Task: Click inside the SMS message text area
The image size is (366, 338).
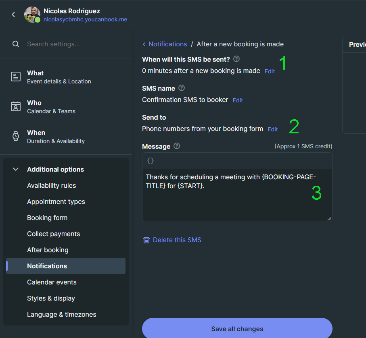Action: pos(237,195)
